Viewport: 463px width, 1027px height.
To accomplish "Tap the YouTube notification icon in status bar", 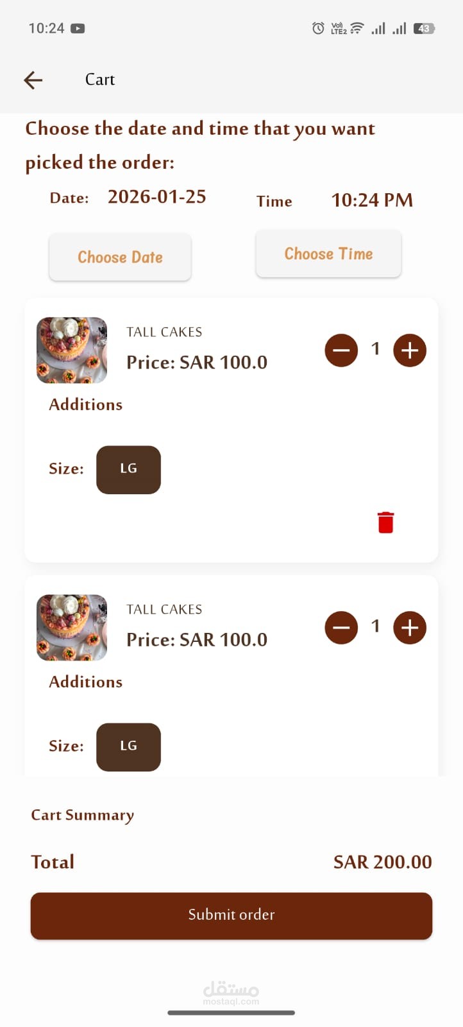I will (78, 28).
